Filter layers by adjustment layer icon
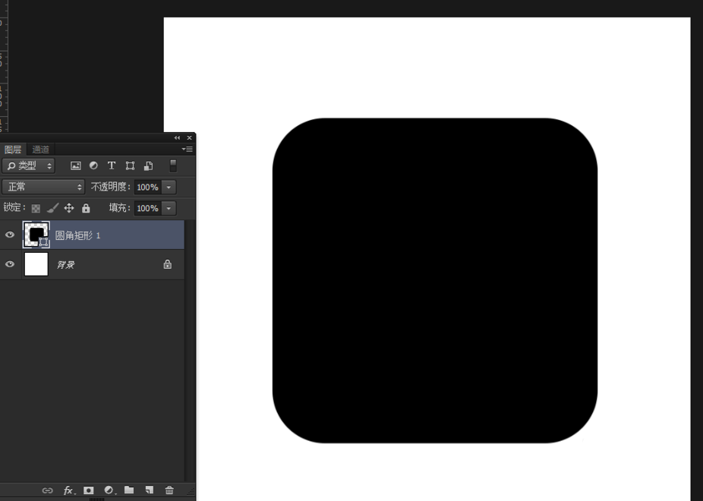 click(93, 165)
